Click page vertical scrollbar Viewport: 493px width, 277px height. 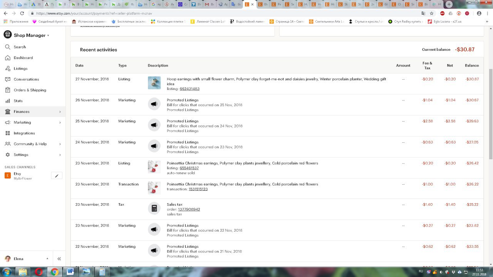click(x=490, y=113)
